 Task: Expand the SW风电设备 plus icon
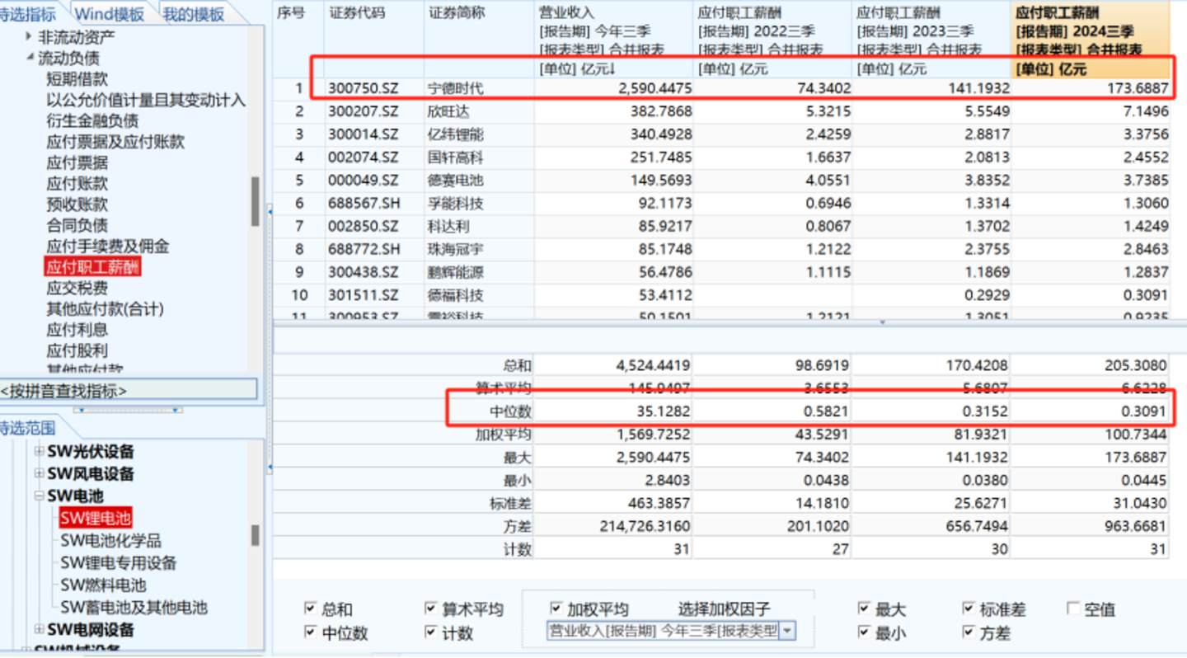pyautogui.click(x=40, y=474)
